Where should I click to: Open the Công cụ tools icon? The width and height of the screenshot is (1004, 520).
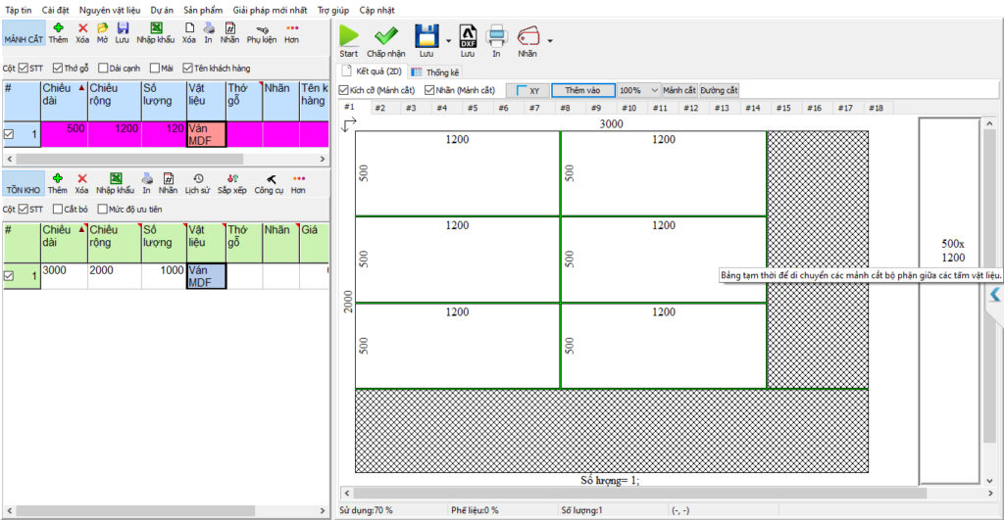pyautogui.click(x=270, y=179)
